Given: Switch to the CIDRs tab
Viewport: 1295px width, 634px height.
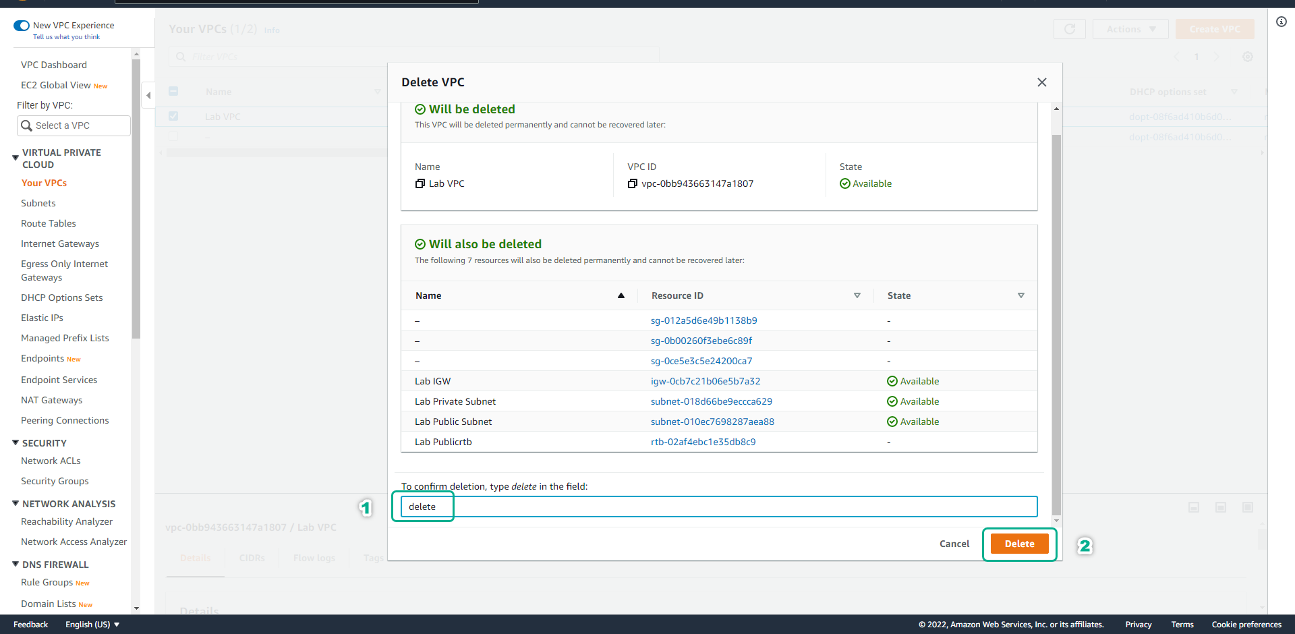Looking at the screenshot, I should pos(252,558).
